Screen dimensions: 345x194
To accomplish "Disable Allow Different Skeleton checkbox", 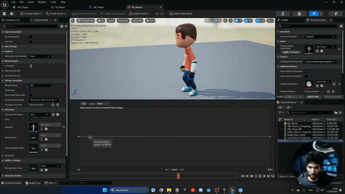I will [x=306, y=71].
